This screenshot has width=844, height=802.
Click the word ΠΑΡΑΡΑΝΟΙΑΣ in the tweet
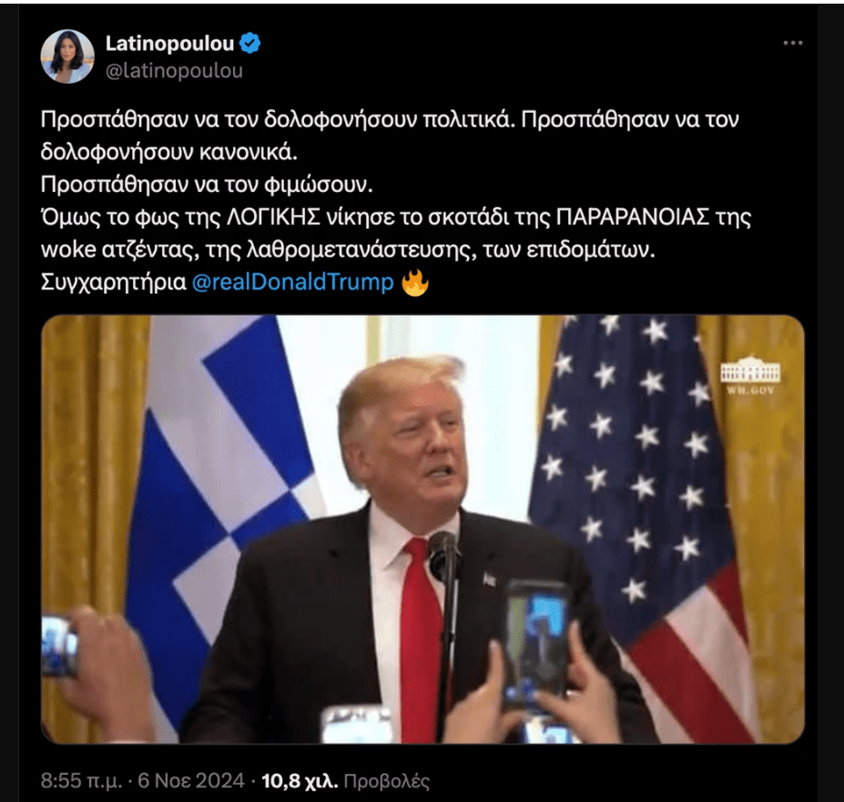[x=632, y=217]
